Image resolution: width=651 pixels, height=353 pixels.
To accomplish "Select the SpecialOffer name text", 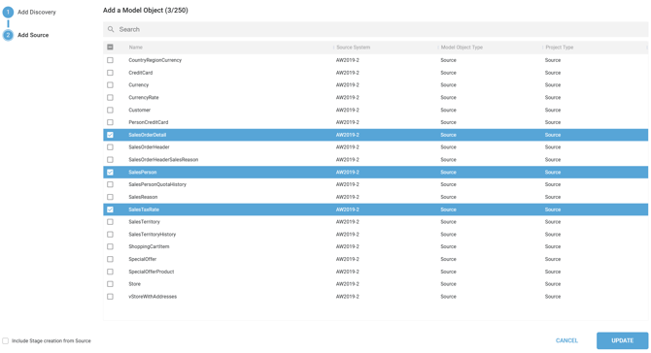I will tap(143, 259).
